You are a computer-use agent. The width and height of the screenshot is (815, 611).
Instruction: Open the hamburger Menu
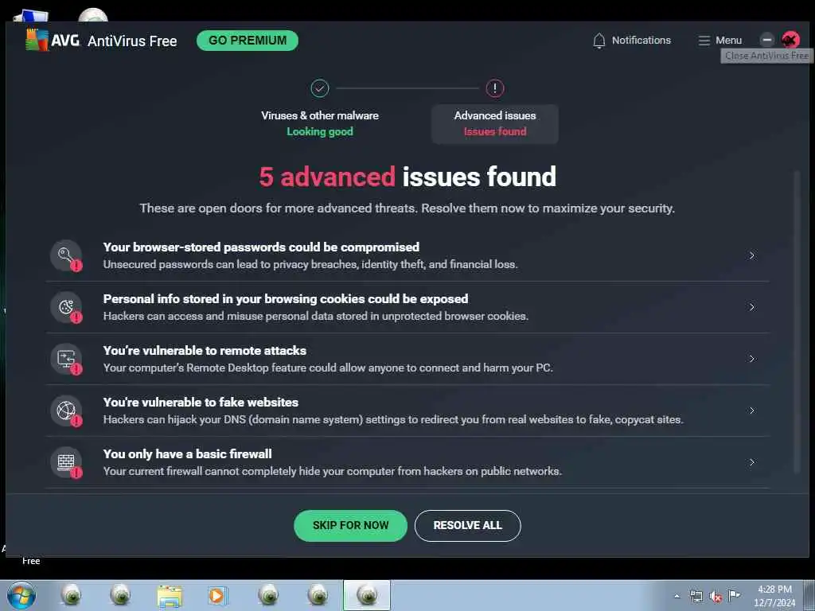click(719, 41)
